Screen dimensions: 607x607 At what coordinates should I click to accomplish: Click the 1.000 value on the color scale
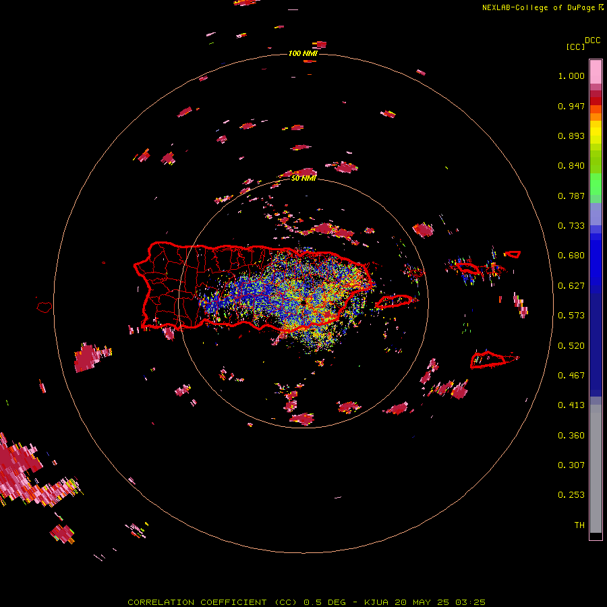click(571, 76)
